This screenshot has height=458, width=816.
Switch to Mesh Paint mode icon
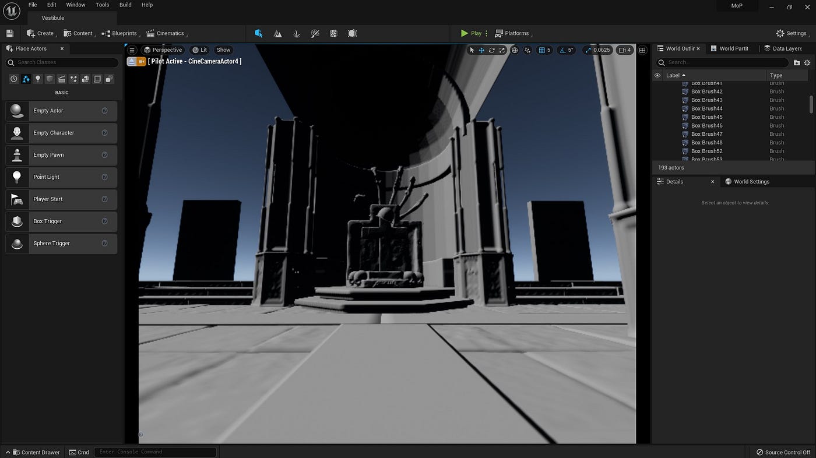315,33
